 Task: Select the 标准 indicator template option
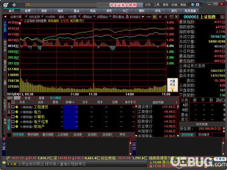tap(28, 98)
